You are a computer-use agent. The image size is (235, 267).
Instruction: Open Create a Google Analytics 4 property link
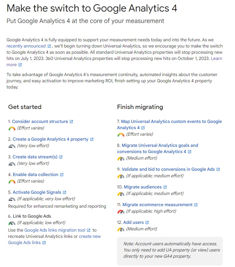(50, 139)
